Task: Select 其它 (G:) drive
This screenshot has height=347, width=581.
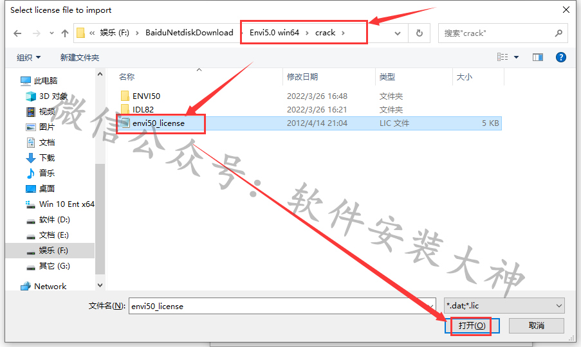Action: [54, 266]
